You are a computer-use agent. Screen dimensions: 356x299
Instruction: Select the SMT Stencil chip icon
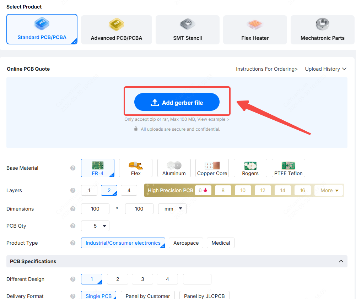tap(188, 24)
